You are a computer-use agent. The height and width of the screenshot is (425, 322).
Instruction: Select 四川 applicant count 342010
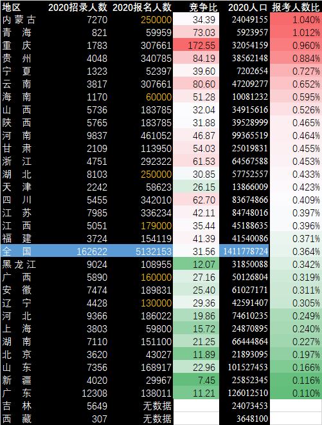click(156, 200)
